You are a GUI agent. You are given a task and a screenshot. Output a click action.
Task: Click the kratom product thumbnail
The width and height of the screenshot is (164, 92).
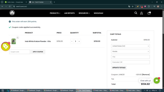click(x=14, y=41)
